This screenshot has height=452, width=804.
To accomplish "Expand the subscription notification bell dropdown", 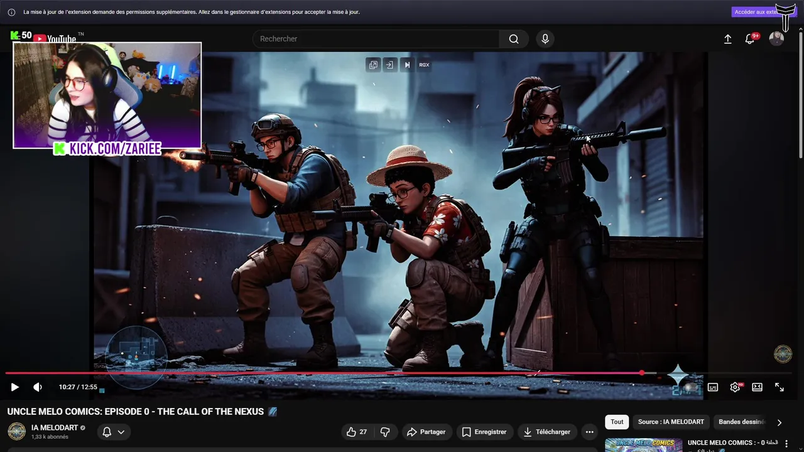I will click(114, 432).
